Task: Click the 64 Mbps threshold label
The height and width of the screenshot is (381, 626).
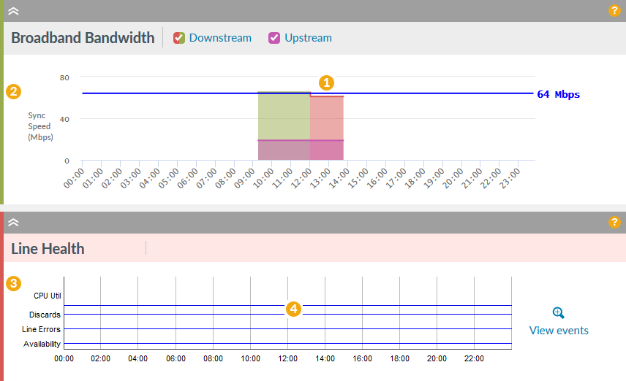Action: [x=558, y=94]
